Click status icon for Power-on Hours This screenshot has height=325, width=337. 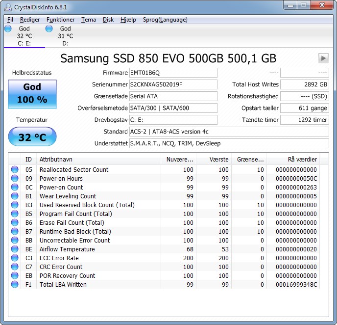pyautogui.click(x=15, y=178)
